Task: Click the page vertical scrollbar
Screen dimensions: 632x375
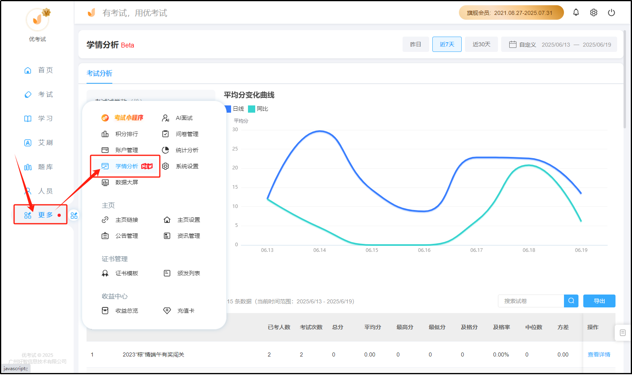Action: tap(625, 79)
